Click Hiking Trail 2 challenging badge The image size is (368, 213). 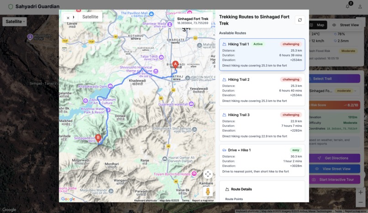(291, 79)
